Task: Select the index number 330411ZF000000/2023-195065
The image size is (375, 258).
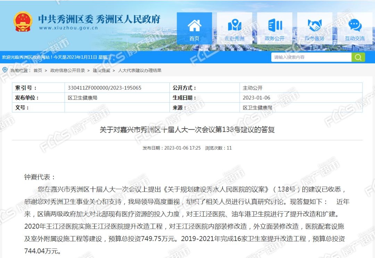Action: click(x=105, y=88)
